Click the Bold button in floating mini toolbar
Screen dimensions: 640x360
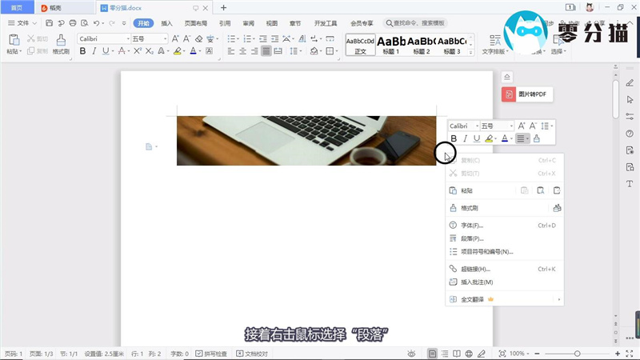[x=454, y=139]
